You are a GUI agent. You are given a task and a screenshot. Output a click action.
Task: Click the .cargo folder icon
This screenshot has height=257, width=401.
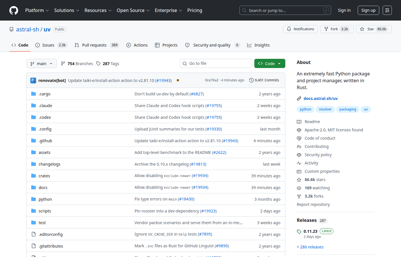tap(34, 94)
